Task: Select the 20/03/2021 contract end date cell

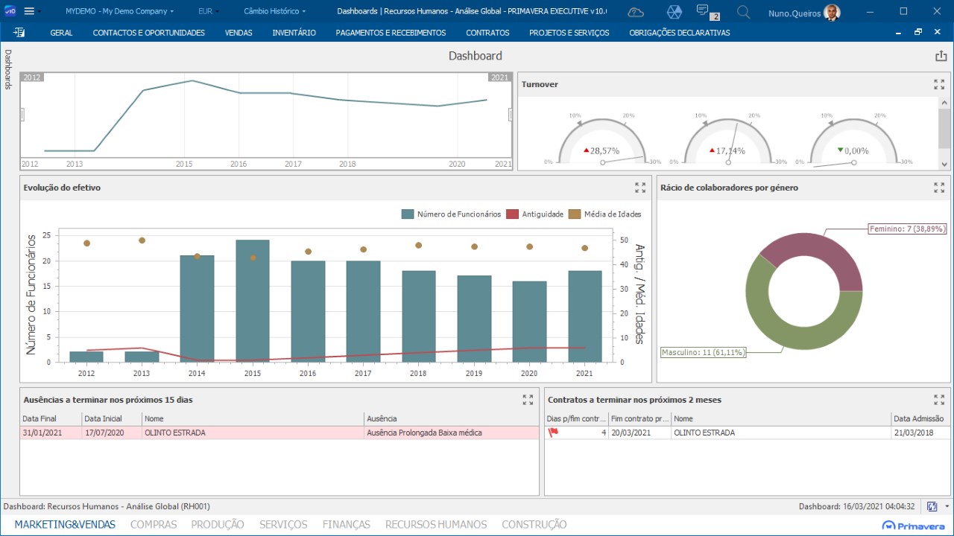Action: (640, 433)
